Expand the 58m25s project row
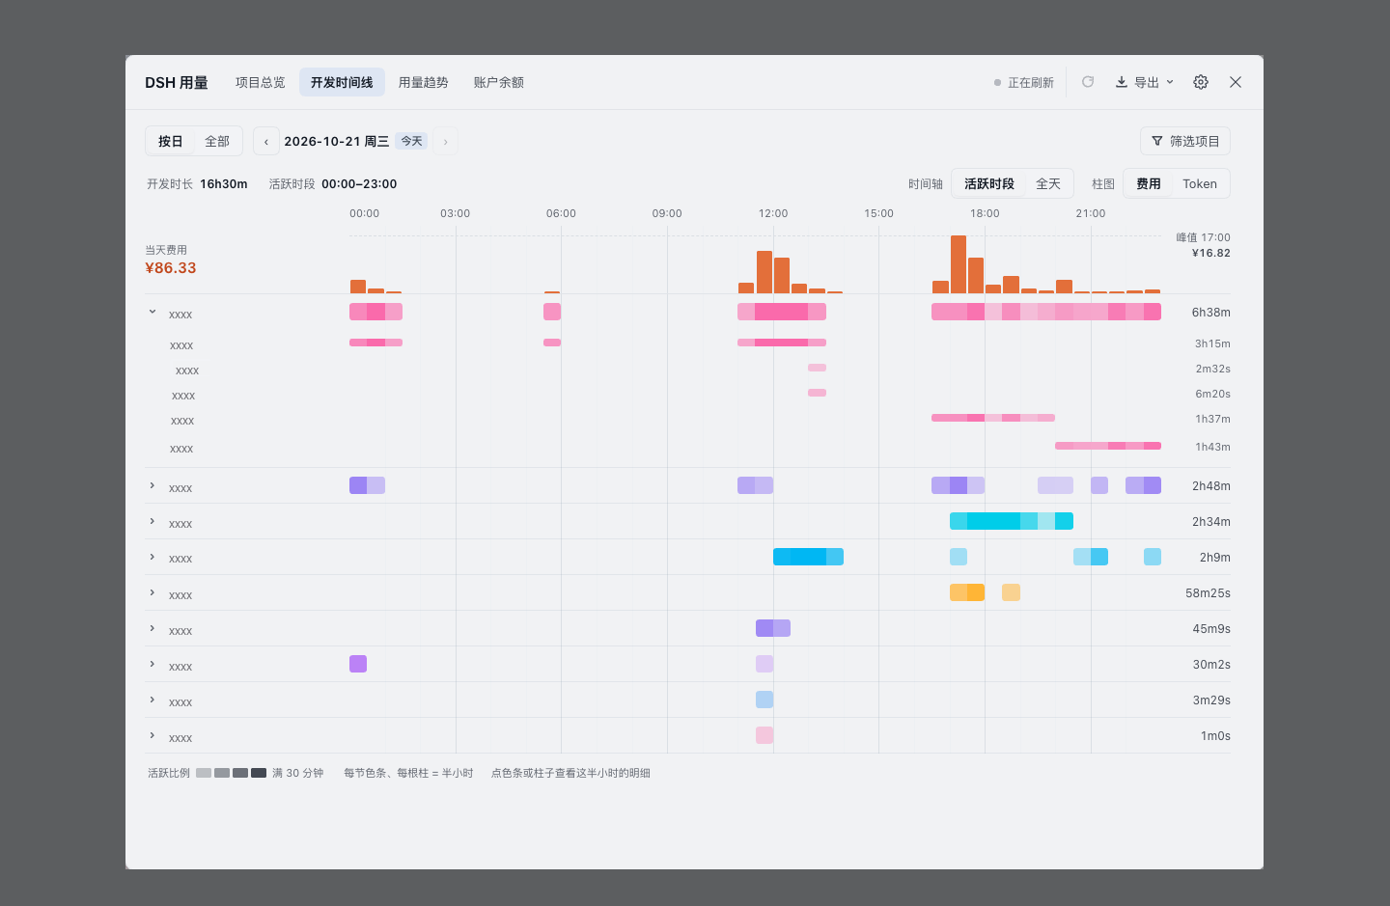Screen dimensions: 1390x906 (153, 592)
